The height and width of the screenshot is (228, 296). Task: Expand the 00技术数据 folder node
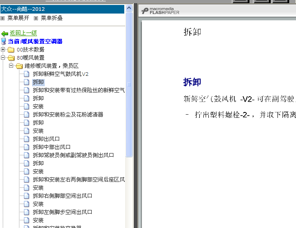coord(3,49)
